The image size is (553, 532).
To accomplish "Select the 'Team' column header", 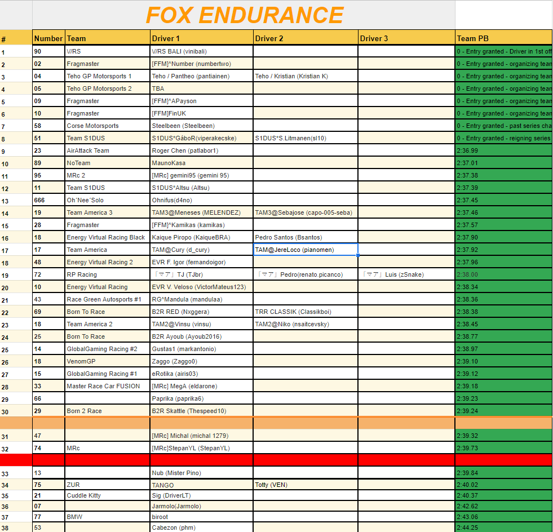I will tap(108, 38).
